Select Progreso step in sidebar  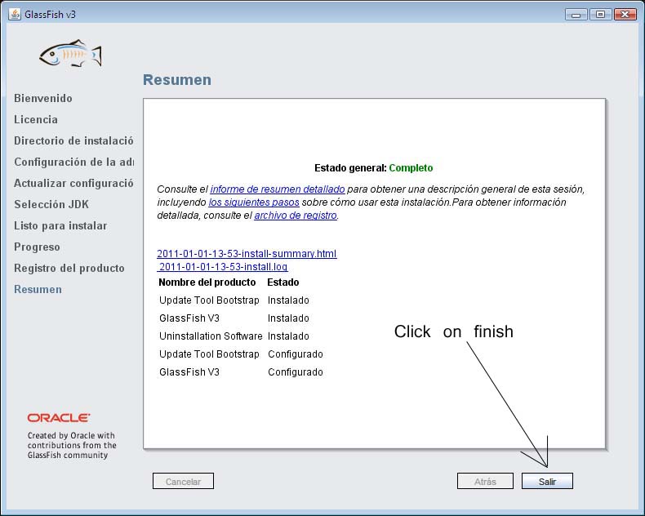pos(37,247)
